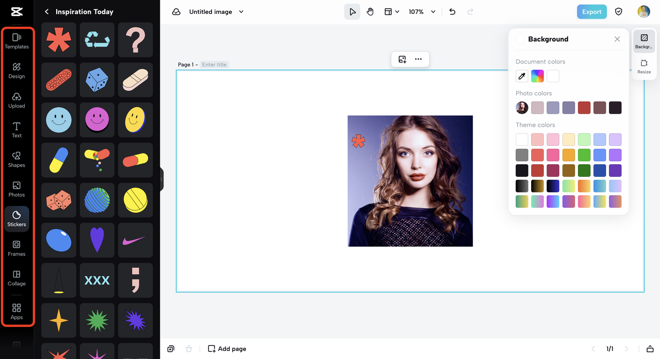Select the green theme color in second row
The width and height of the screenshot is (660, 359).
tap(584, 155)
